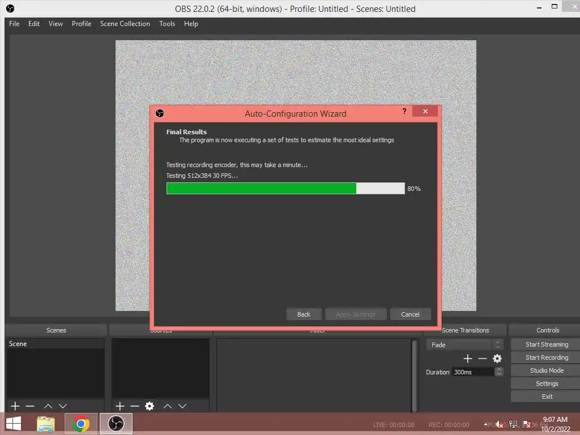Image resolution: width=580 pixels, height=435 pixels.
Task: Open transition properties gear icon
Action: pyautogui.click(x=497, y=359)
